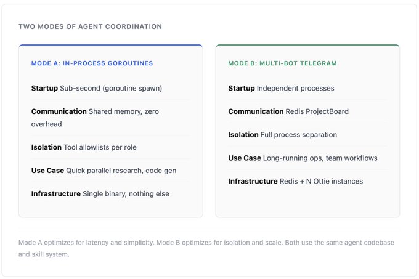Click 'Tool allowlists per role' text
419x279 pixels.
pos(100,147)
